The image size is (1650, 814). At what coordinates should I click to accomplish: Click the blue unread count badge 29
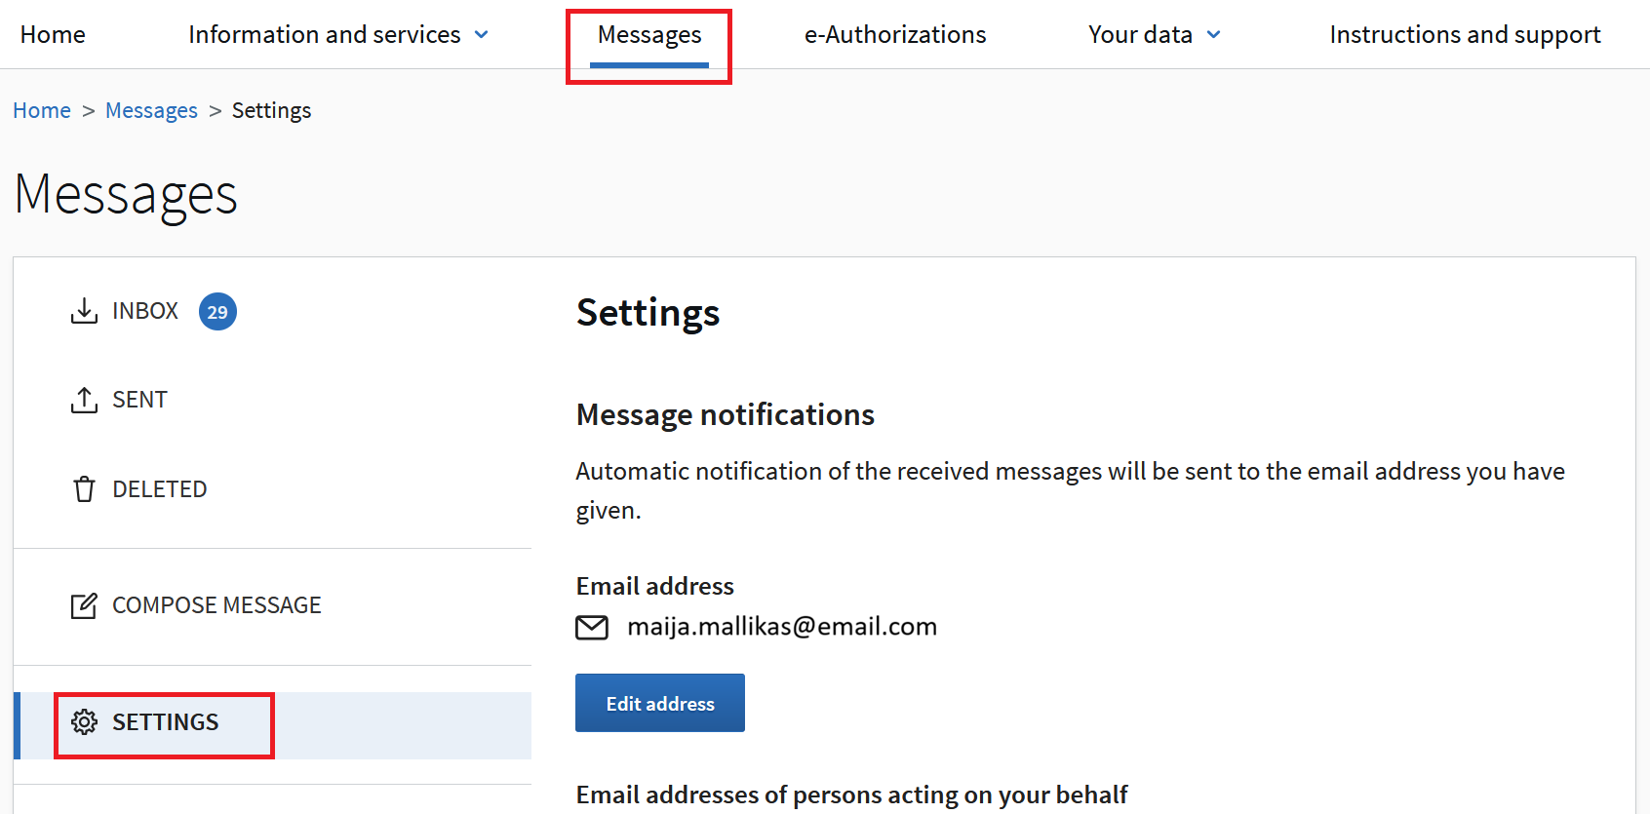point(217,312)
